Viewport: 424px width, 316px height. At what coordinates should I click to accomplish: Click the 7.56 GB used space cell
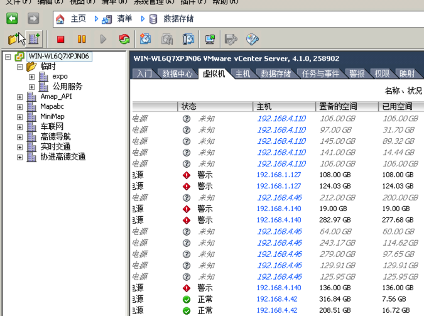394,299
